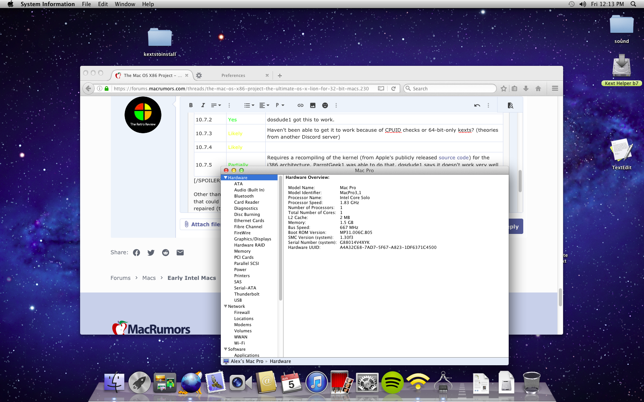
Task: Click The Retro Review avatar
Action: click(x=143, y=115)
